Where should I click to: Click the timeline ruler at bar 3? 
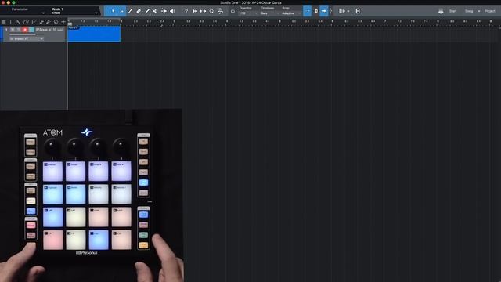click(x=174, y=21)
